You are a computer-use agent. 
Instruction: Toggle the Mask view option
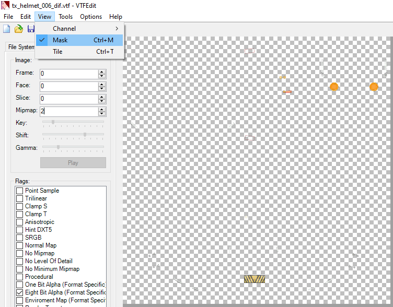(79, 40)
